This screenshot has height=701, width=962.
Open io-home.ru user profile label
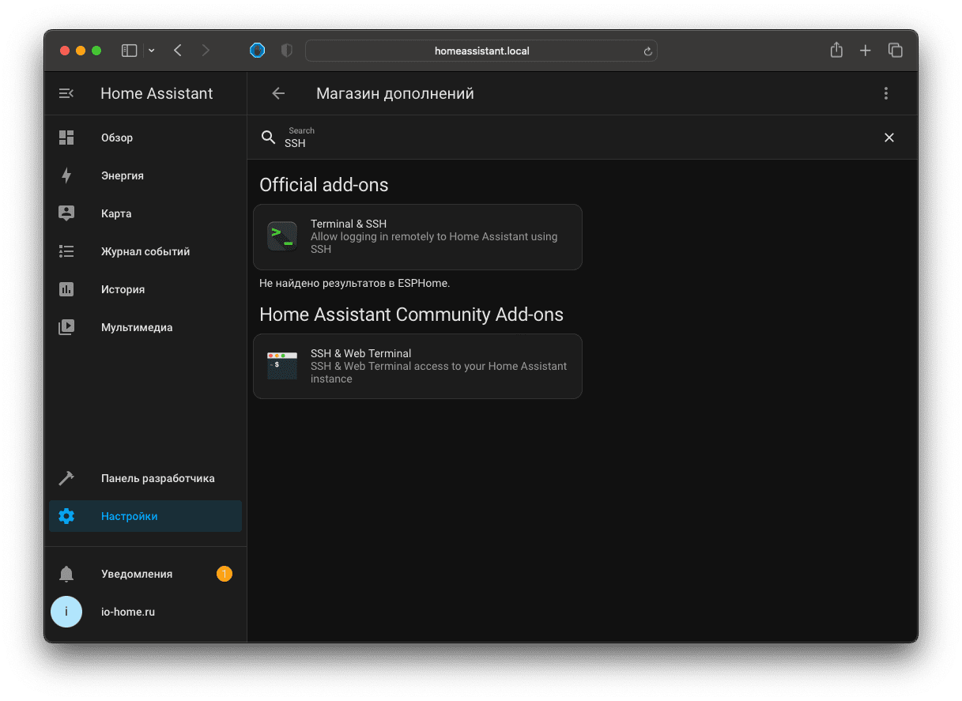(x=128, y=612)
